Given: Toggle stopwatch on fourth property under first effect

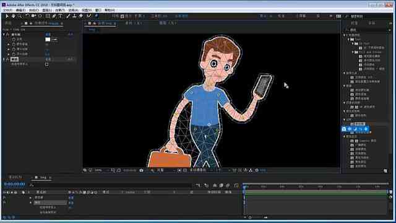Looking at the screenshot, I should point(14,54).
